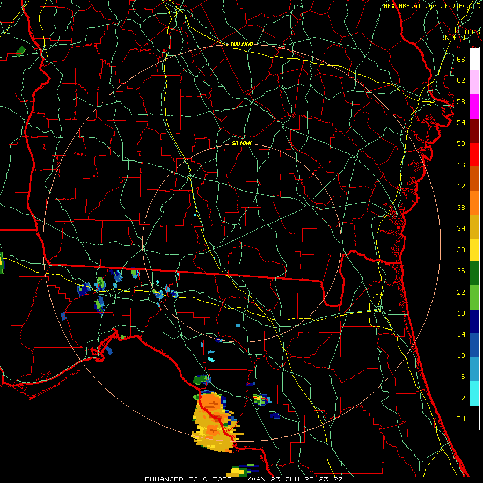Click the legend value '10'

461,355
